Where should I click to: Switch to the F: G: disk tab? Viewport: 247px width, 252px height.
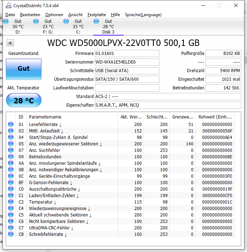point(48,27)
